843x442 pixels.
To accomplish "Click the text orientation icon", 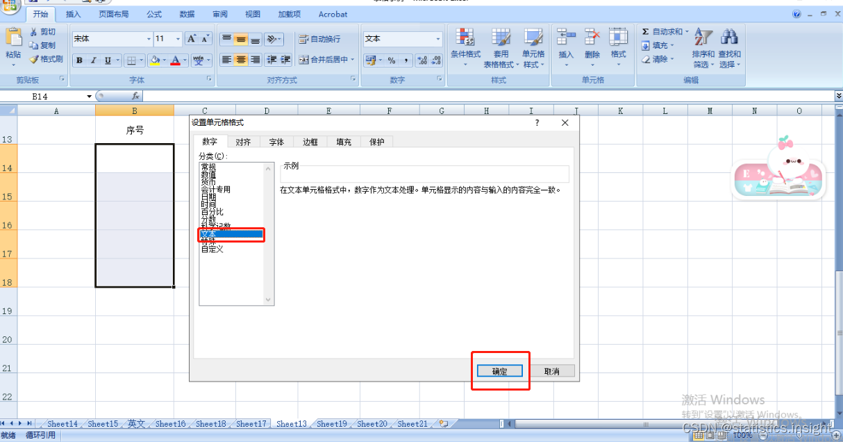I will tap(272, 39).
